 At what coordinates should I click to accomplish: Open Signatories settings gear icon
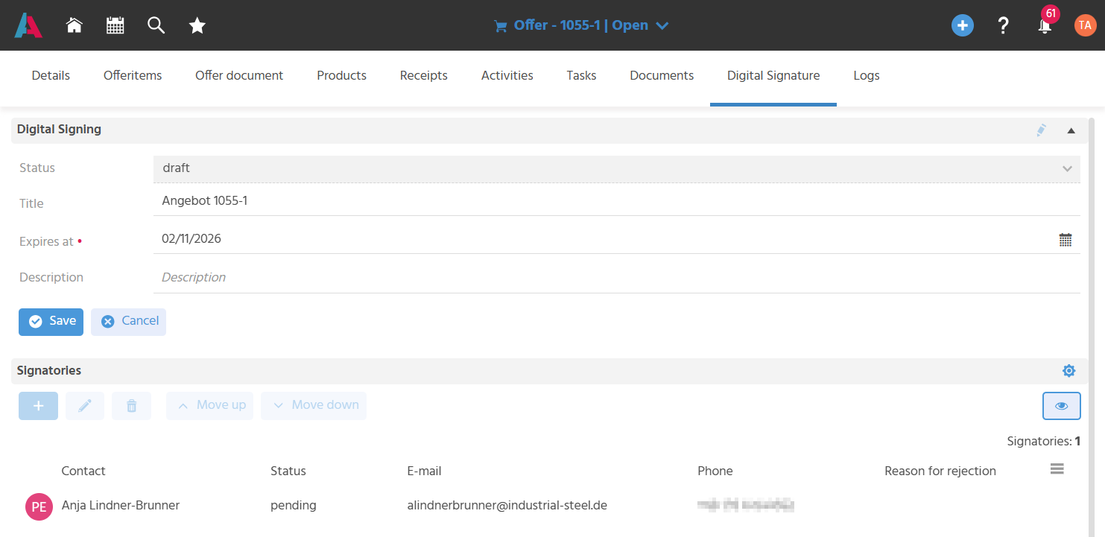pos(1068,371)
